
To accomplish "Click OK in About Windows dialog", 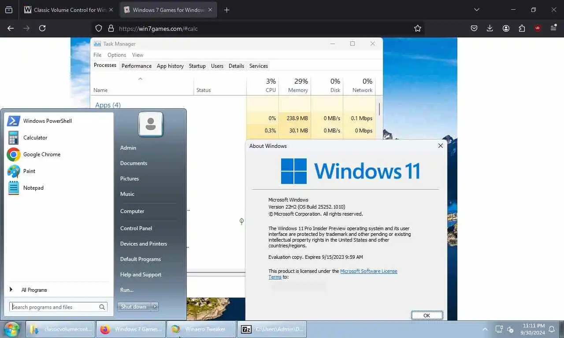I will click(427, 316).
